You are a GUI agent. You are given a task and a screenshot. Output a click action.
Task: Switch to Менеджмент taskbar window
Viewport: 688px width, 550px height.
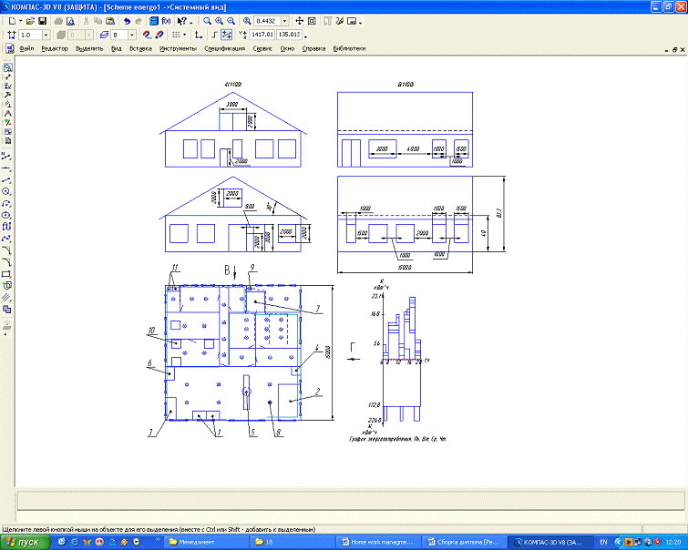pos(195,542)
